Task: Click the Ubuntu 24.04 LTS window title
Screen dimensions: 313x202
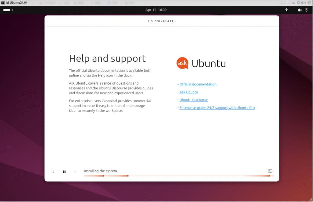Action: 162,21
